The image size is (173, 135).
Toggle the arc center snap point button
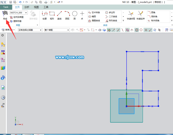click(x=137, y=30)
